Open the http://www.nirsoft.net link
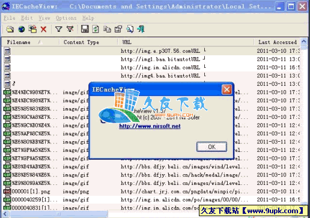This screenshot has width=310, height=218. [x=150, y=126]
